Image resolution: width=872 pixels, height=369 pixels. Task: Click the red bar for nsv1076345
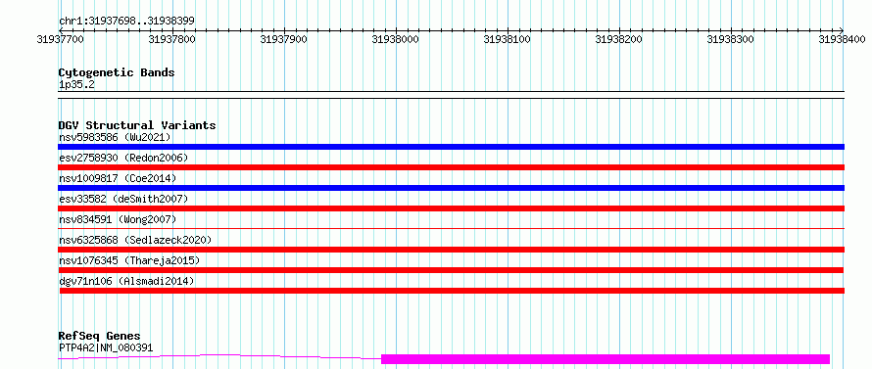point(451,270)
